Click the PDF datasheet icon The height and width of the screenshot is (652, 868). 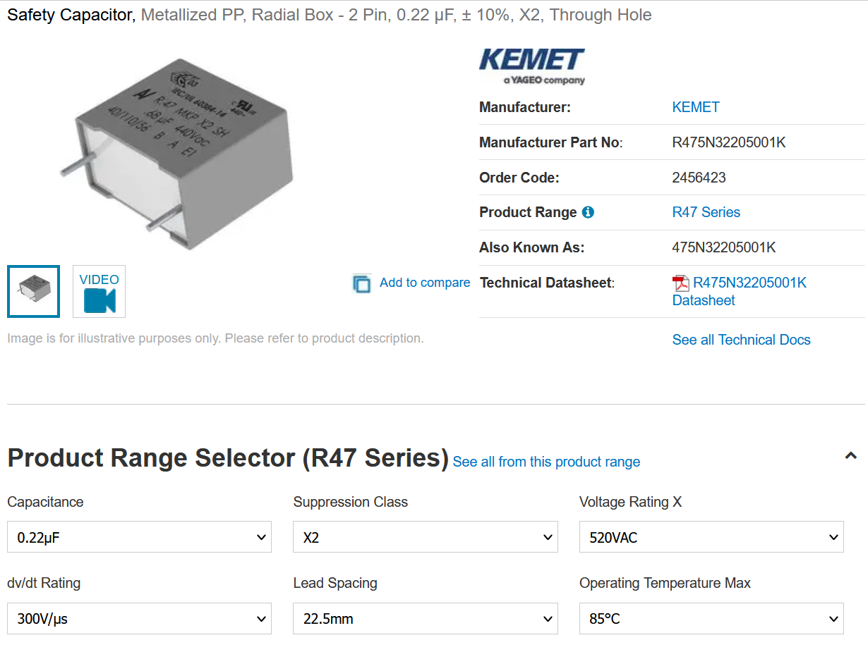click(681, 283)
